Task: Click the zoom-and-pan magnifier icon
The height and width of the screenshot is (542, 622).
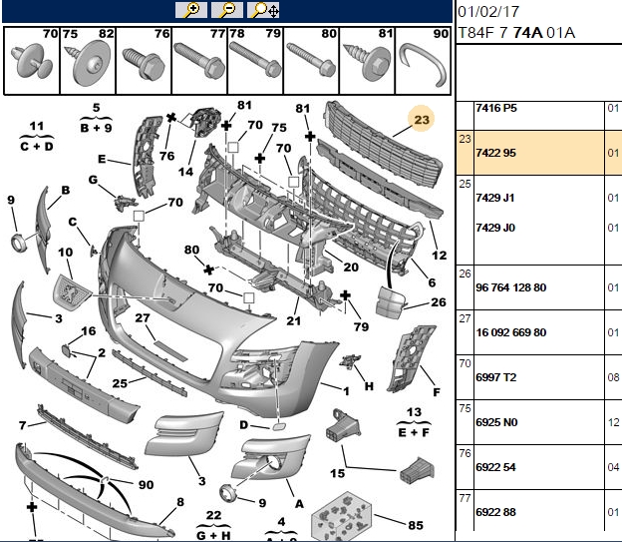Action: [x=263, y=10]
